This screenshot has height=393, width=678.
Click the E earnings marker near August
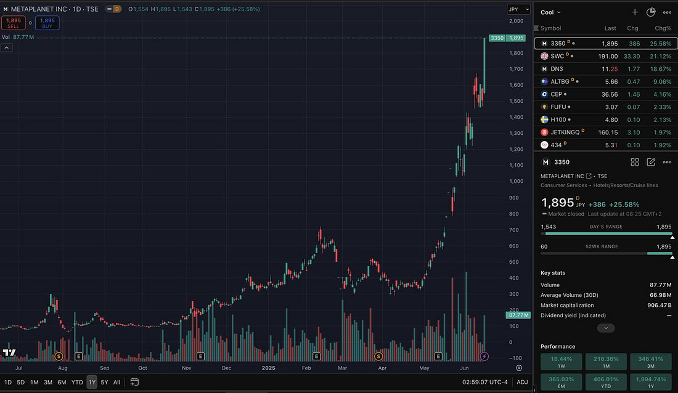coord(78,356)
